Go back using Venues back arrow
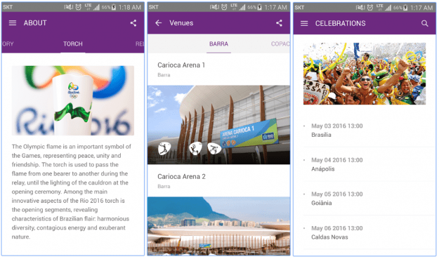The height and width of the screenshot is (259, 439). pos(159,23)
